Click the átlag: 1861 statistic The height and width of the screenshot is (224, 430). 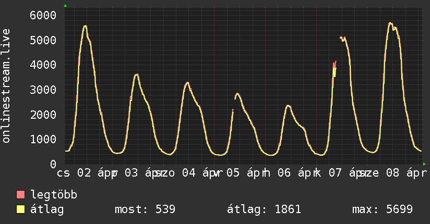pos(264,209)
